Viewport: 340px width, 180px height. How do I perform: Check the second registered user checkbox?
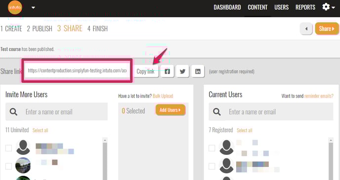(x=212, y=166)
